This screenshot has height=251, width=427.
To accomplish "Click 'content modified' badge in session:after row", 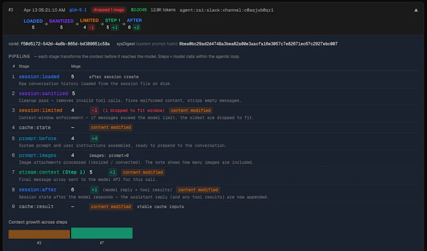I will [x=198, y=190].
